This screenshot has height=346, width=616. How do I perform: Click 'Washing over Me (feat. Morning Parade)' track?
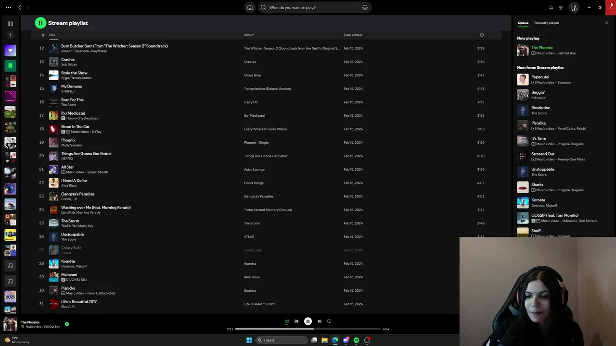coord(96,208)
